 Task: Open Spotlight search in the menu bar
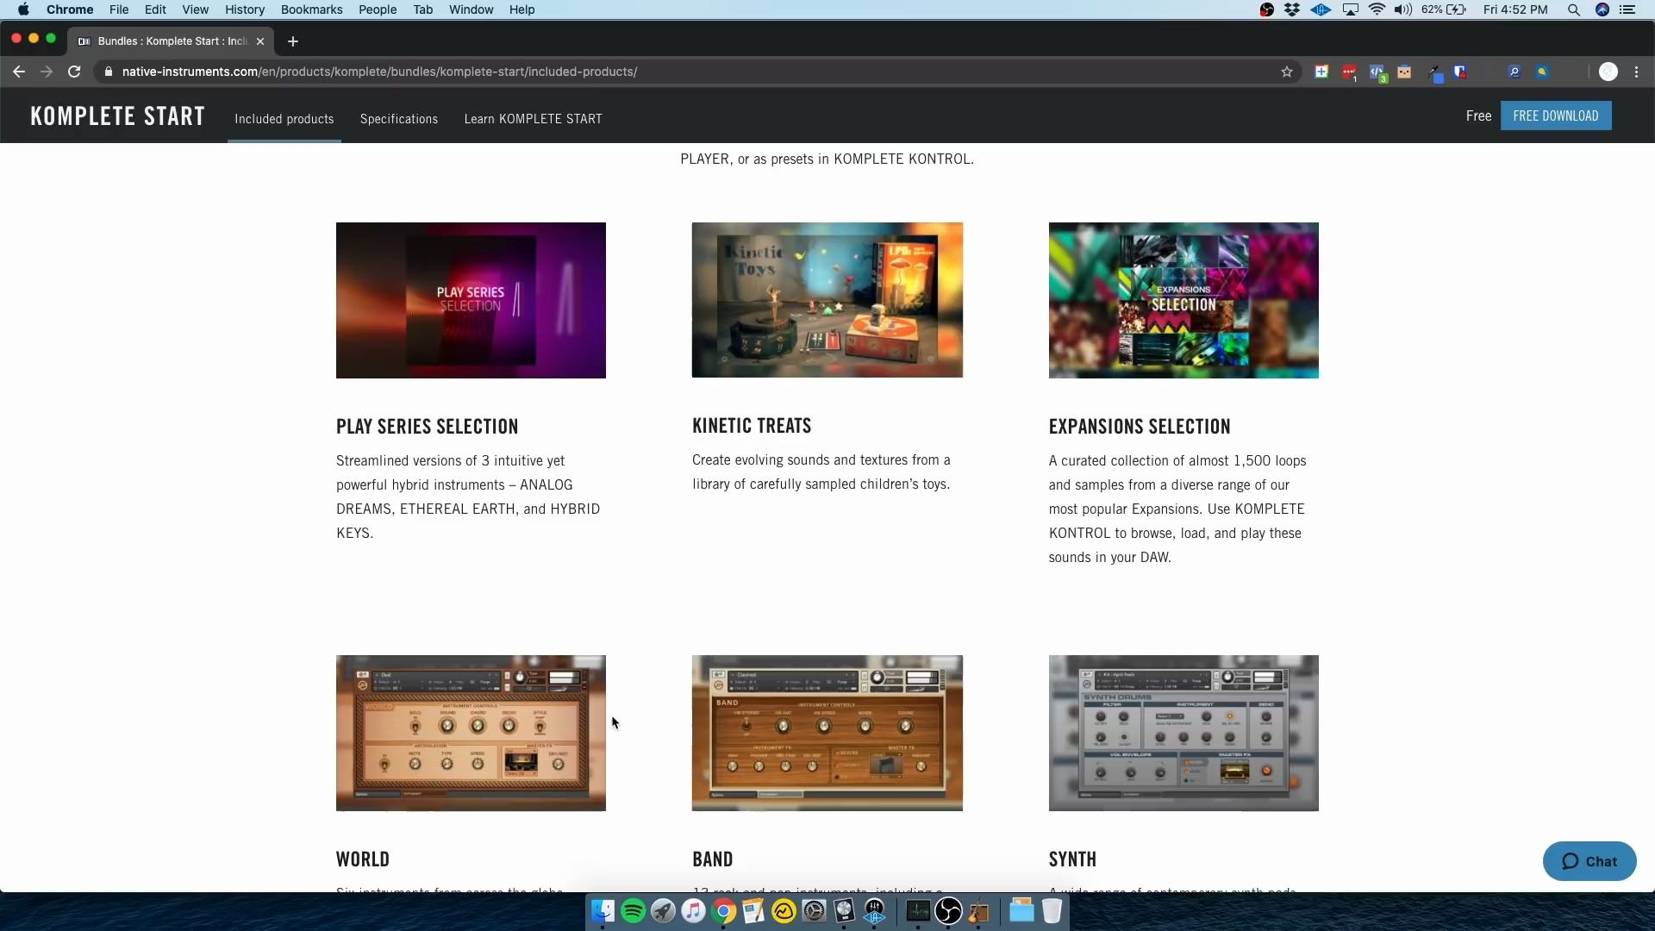(x=1574, y=9)
